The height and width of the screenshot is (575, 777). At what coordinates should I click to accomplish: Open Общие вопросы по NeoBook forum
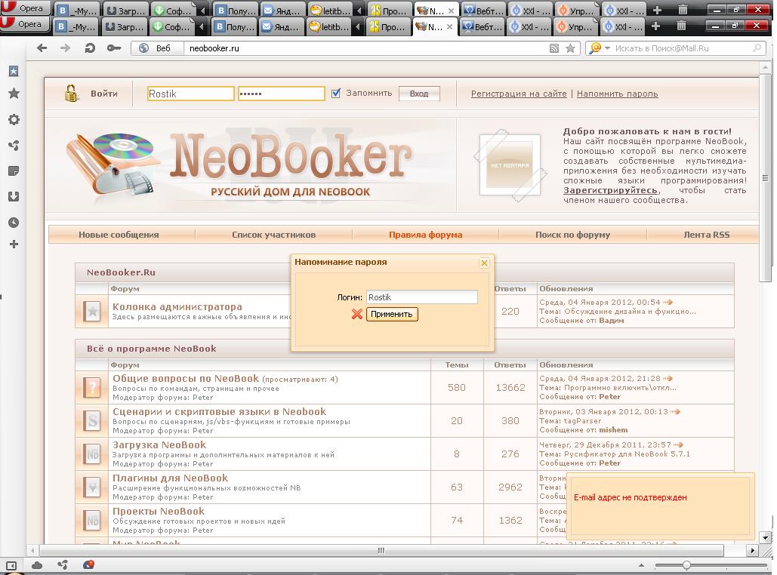coord(186,378)
